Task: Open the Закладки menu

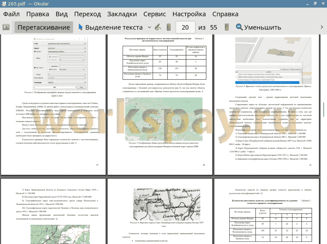Action: (x=122, y=14)
